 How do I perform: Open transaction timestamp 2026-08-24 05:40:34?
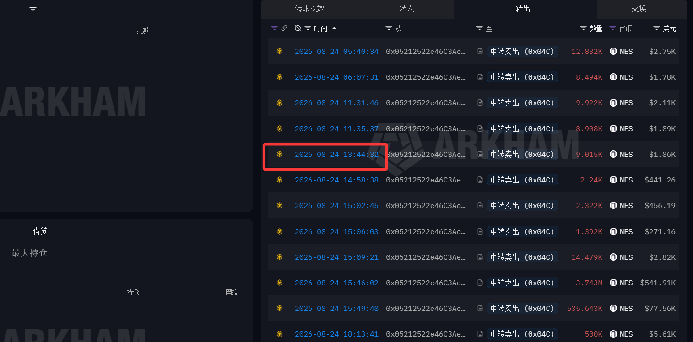click(336, 52)
